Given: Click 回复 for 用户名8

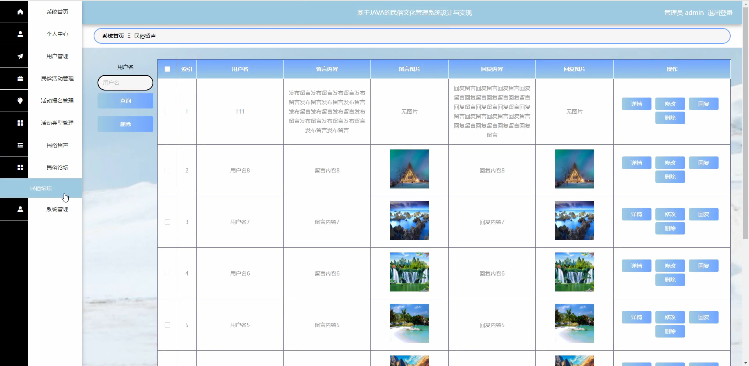Looking at the screenshot, I should [704, 163].
